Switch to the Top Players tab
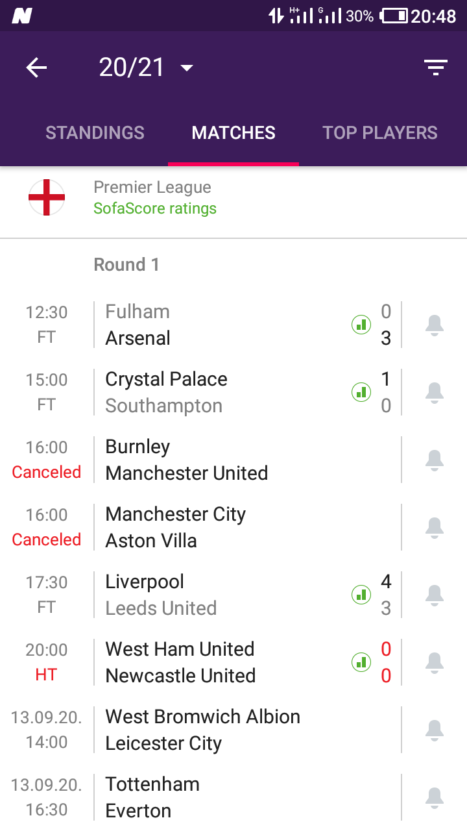 click(x=380, y=132)
